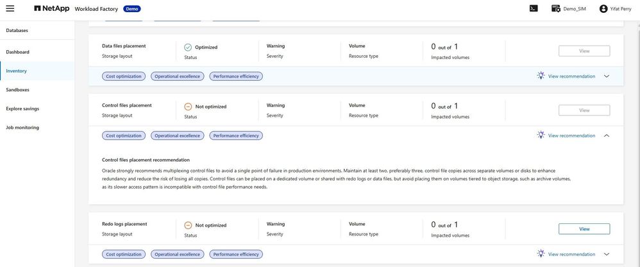Open the hamburger navigation menu
The height and width of the screenshot is (267, 640).
pos(10,8)
